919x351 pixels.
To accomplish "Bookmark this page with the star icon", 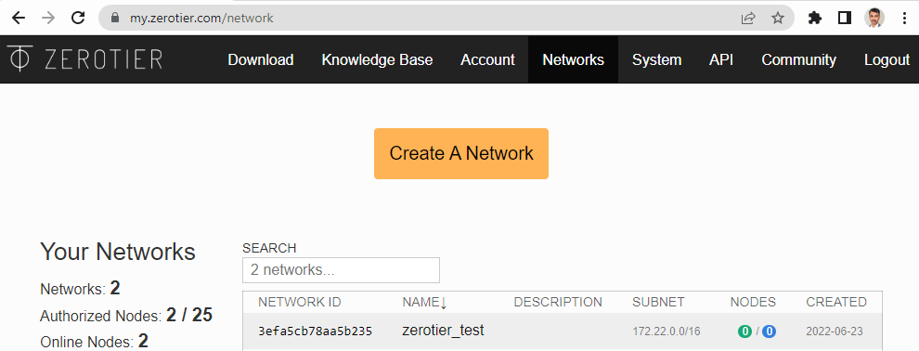I will pyautogui.click(x=778, y=19).
